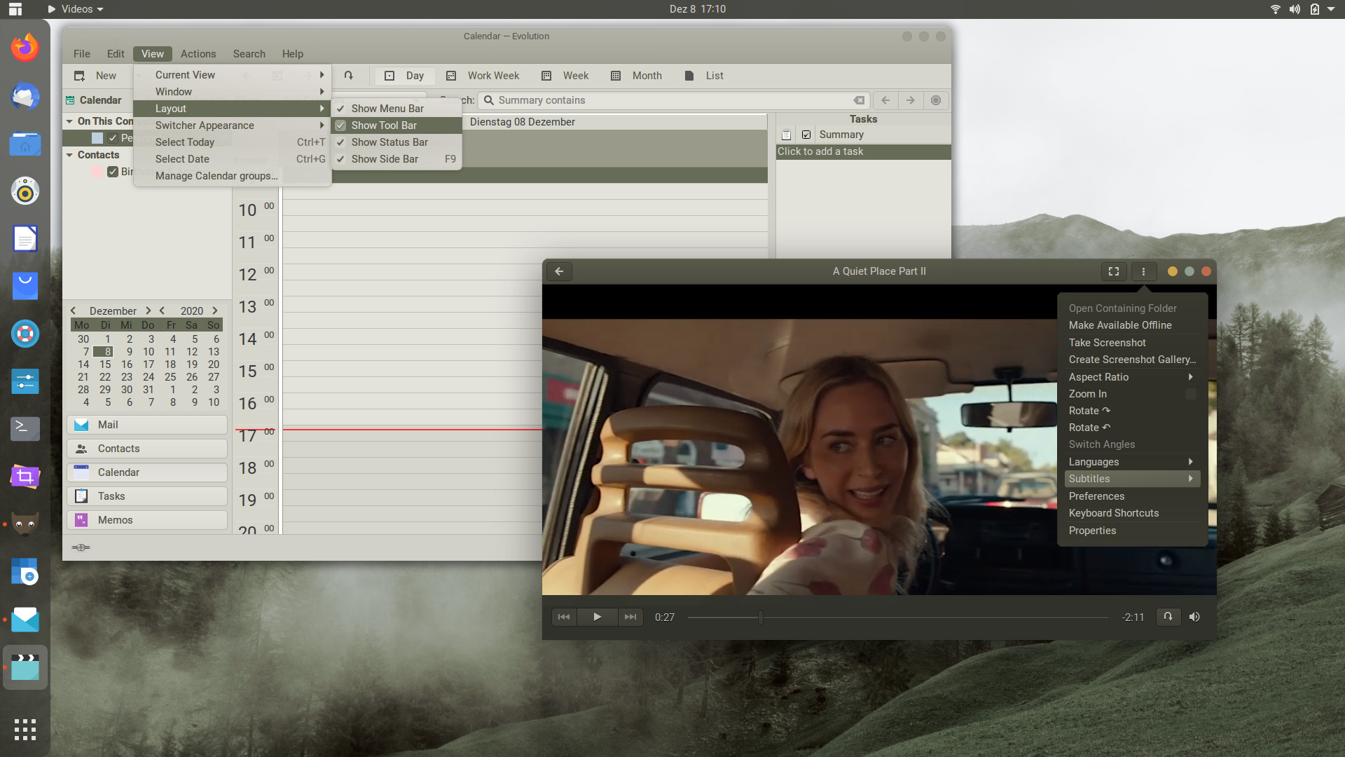Uncheck the Personal calendar checkbox
Screen dimensions: 1345x757
point(113,138)
